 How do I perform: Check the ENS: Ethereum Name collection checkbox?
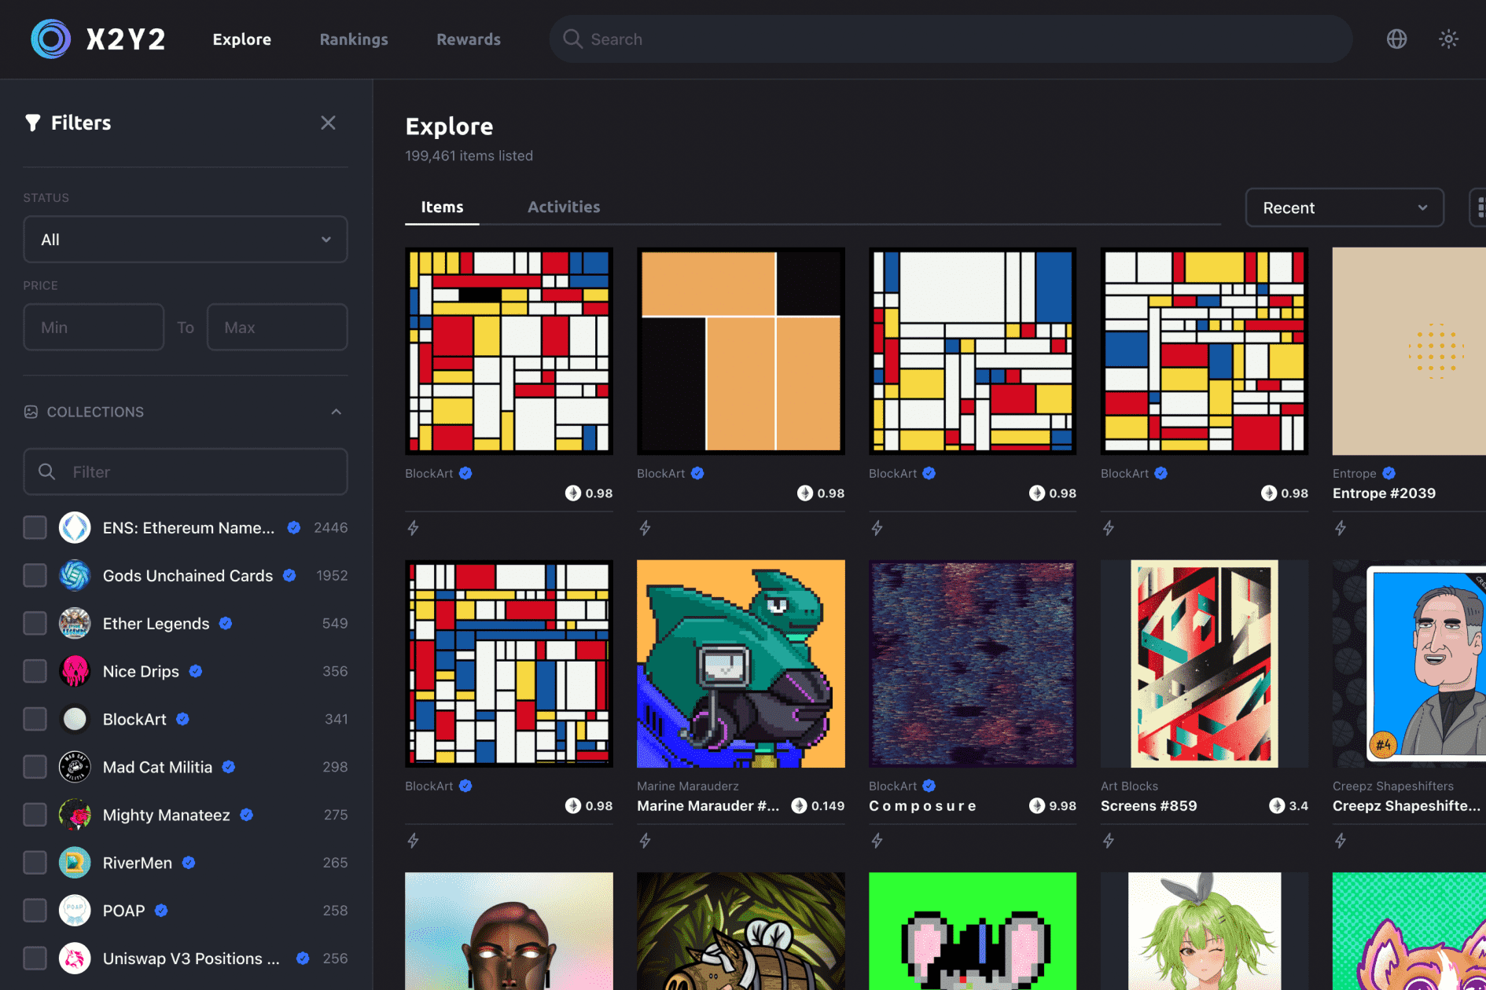pos(35,527)
